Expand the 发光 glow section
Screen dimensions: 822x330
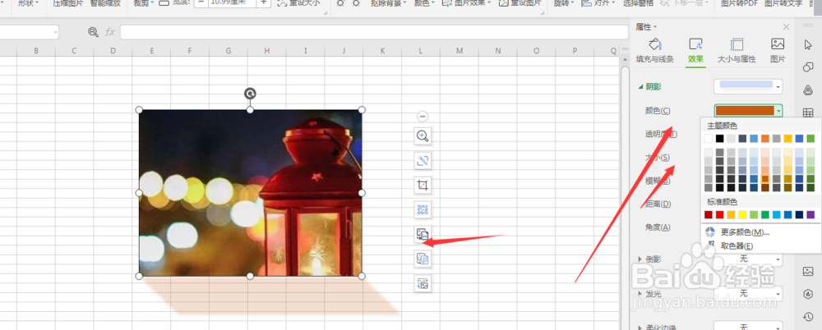tap(640, 294)
